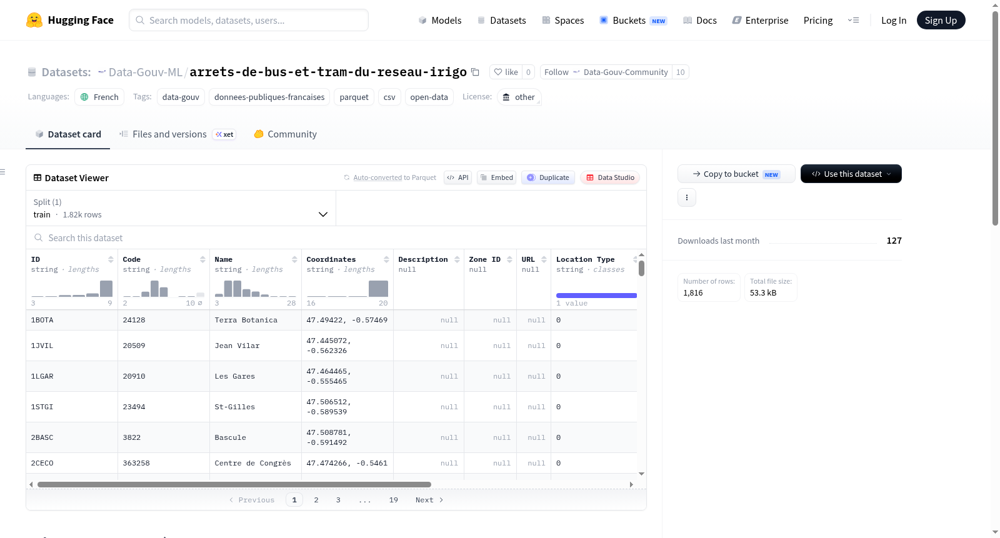Select the Dataset card tab

coord(68,134)
